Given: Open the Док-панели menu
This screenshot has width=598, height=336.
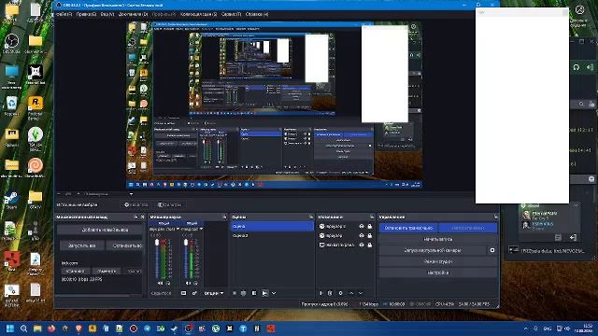Looking at the screenshot, I should (x=133, y=14).
